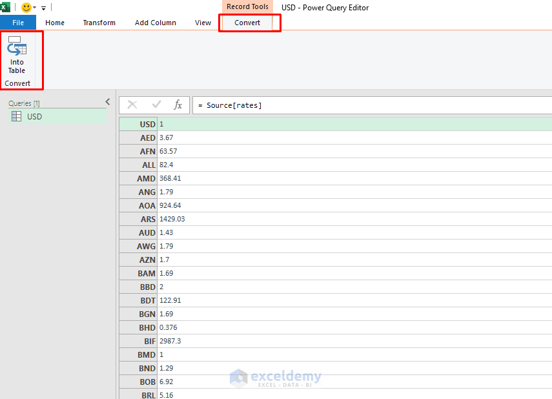Click the smiley feedback icon
Image resolution: width=552 pixels, height=399 pixels.
click(x=26, y=7)
